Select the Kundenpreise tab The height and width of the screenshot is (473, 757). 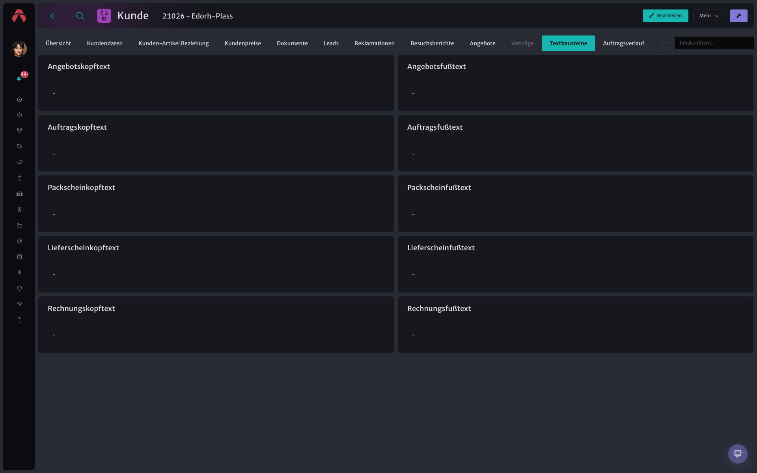tap(243, 43)
